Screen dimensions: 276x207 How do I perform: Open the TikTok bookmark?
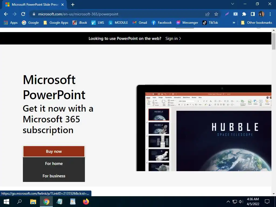[x=210, y=23]
